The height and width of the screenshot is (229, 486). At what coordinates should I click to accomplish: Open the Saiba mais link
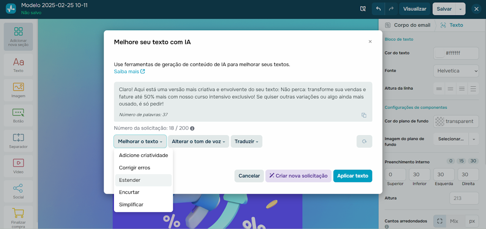(127, 71)
